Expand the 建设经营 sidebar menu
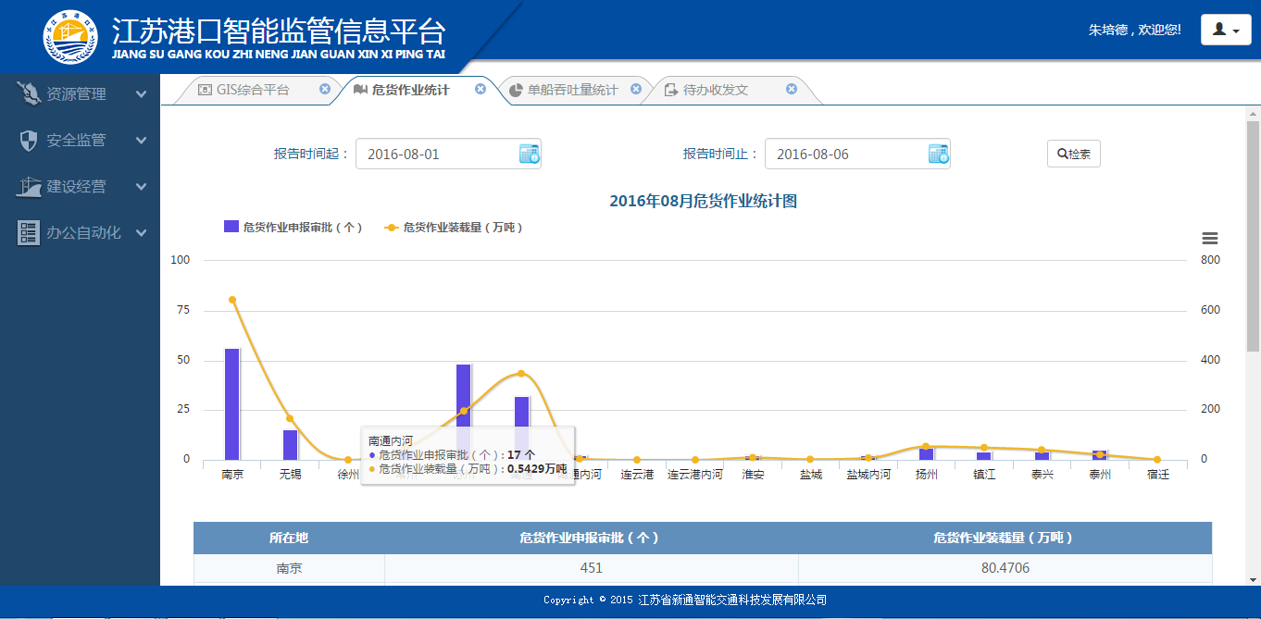 pos(81,187)
